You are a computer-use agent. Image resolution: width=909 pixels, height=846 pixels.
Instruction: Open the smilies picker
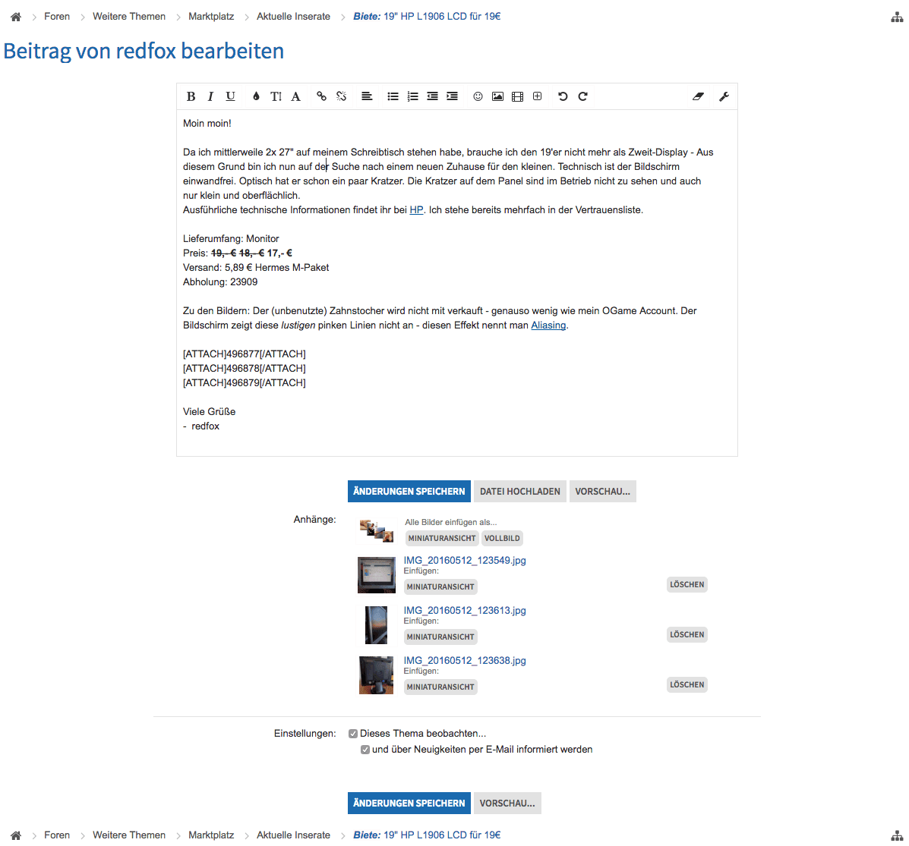tap(478, 96)
